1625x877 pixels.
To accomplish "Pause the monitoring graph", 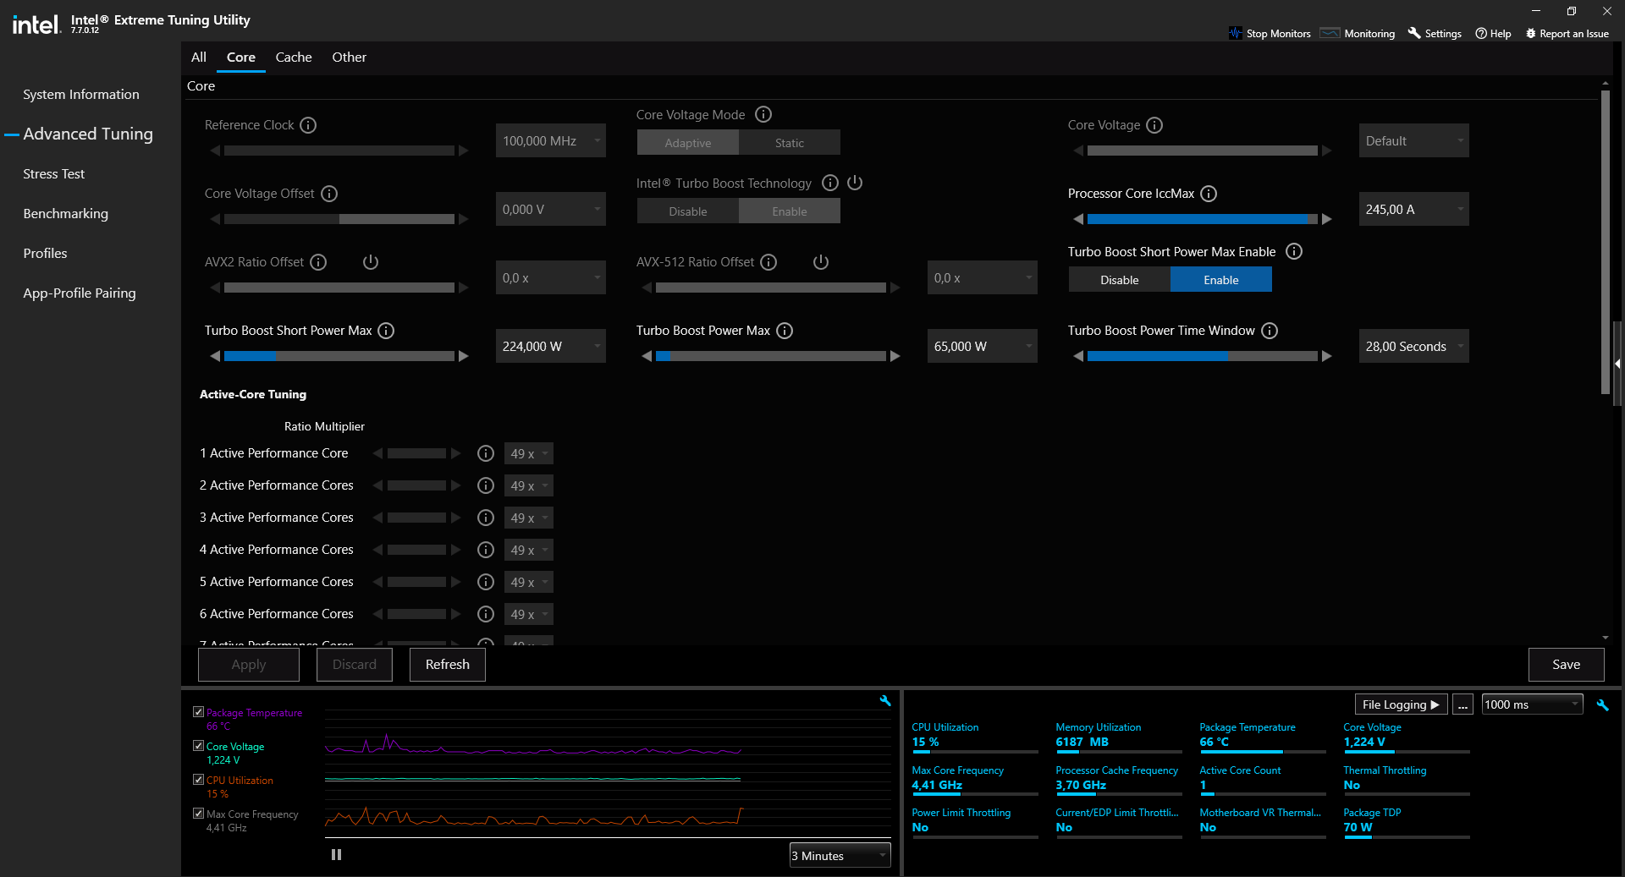I will 336,855.
